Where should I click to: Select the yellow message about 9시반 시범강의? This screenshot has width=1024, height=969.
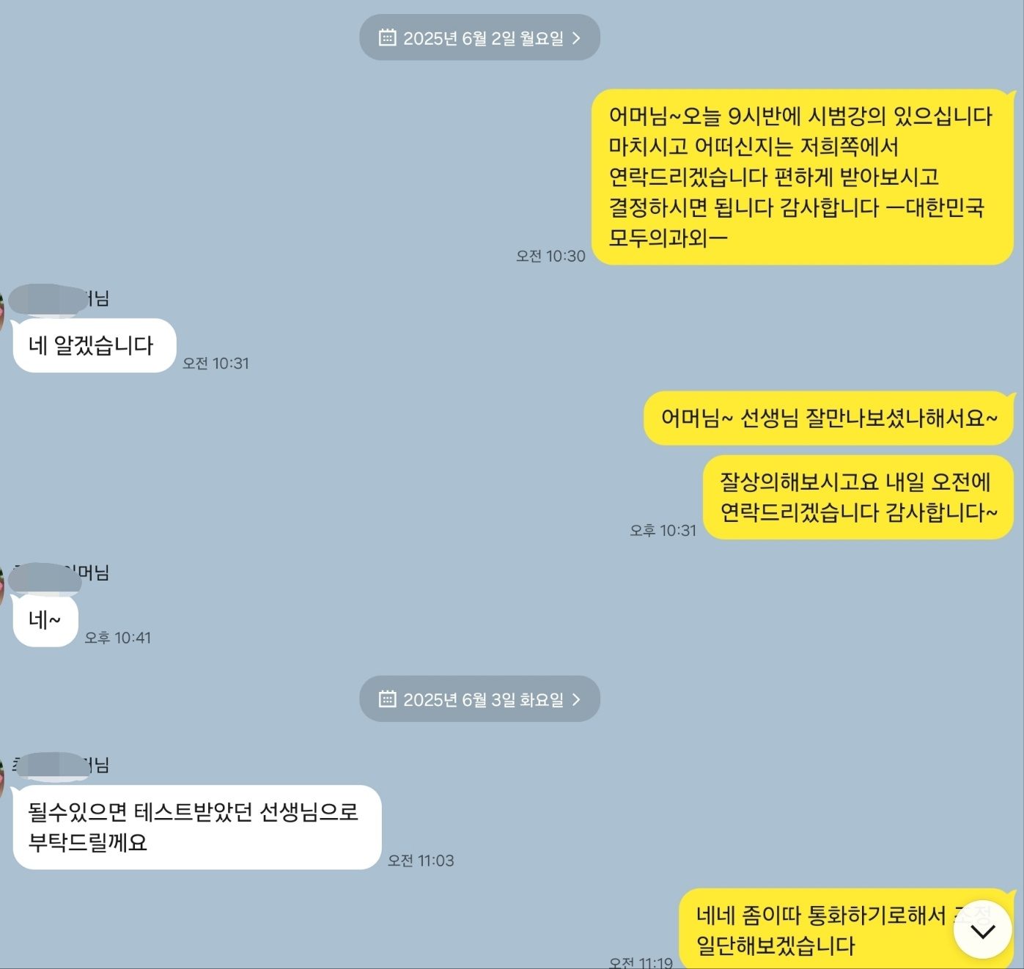(x=803, y=177)
